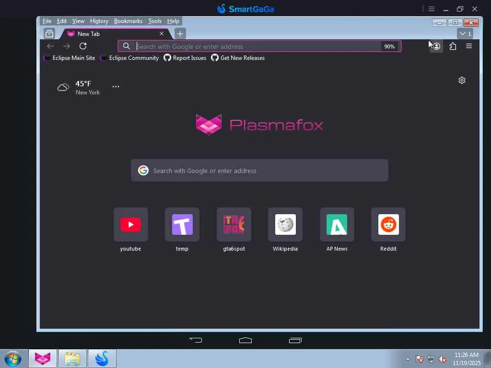
Task: Click the back navigation arrow
Action: (50, 46)
